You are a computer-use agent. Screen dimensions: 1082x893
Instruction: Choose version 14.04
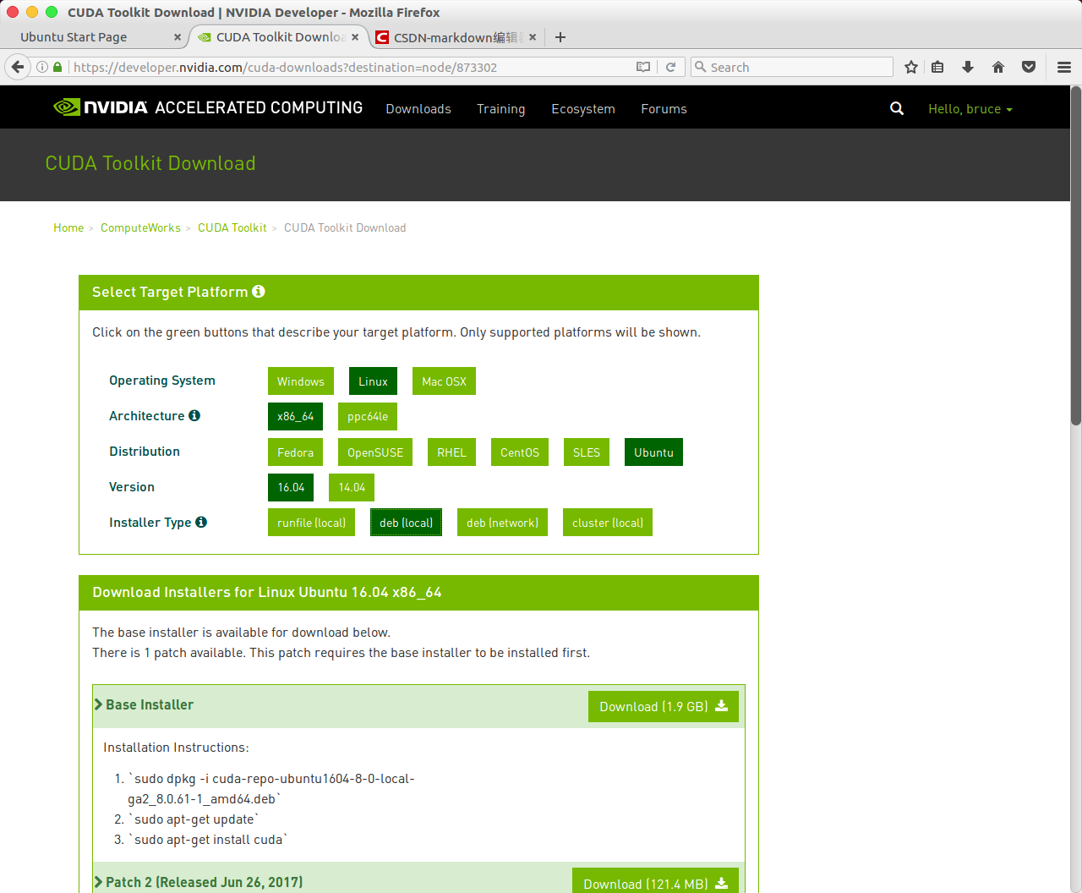(352, 487)
